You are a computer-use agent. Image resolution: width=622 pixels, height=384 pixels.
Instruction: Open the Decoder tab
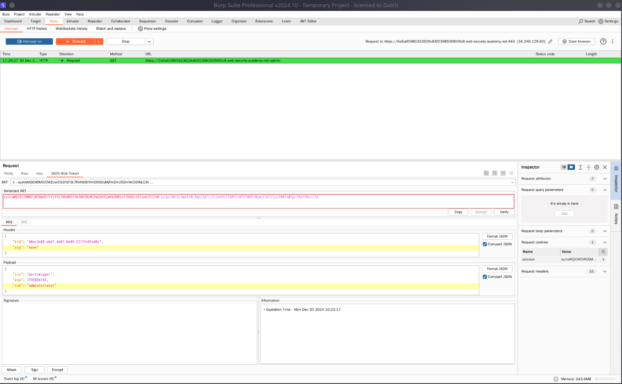(171, 21)
